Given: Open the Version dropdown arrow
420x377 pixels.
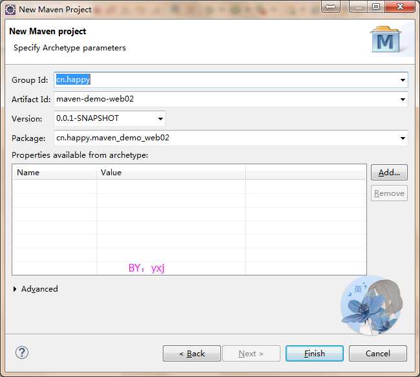Looking at the screenshot, I should tap(160, 119).
